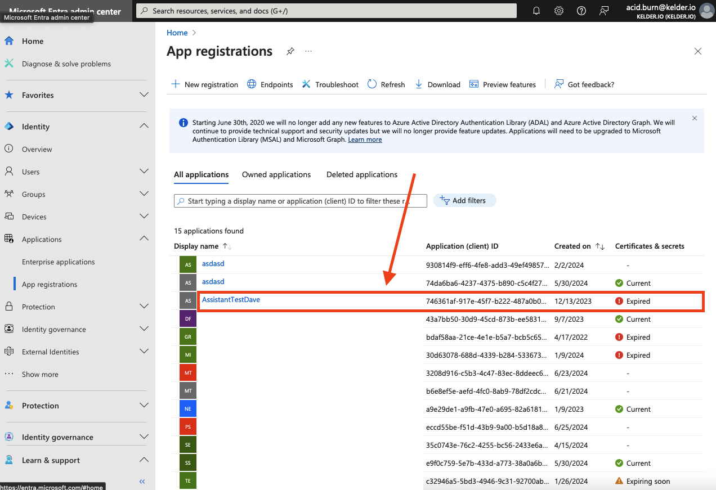This screenshot has width=716, height=490.
Task: Switch to All applications tab
Action: click(x=202, y=174)
